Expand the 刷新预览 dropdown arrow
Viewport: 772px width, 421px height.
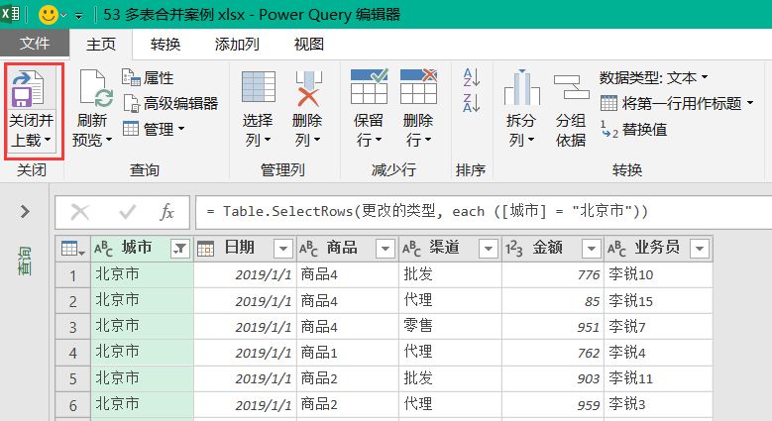pyautogui.click(x=109, y=140)
